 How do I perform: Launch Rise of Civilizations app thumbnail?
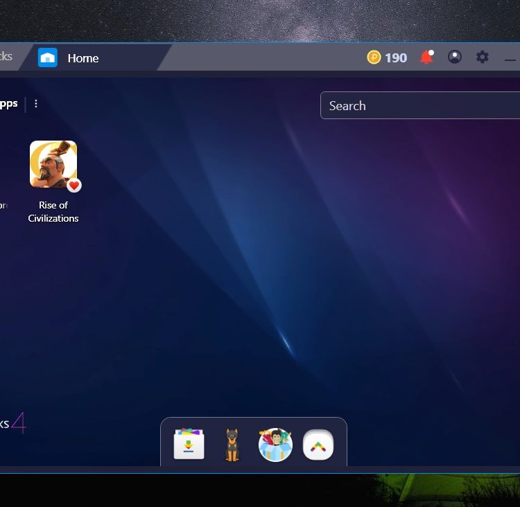coord(53,163)
